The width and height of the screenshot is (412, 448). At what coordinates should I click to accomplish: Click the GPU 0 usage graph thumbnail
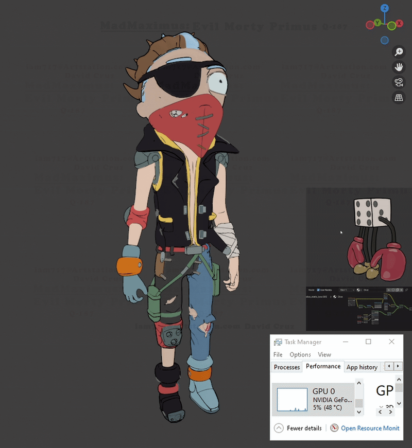(292, 400)
